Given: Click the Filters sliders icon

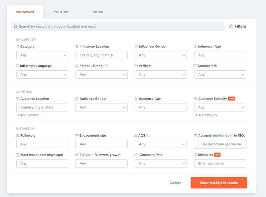Looking at the screenshot, I should (x=231, y=26).
